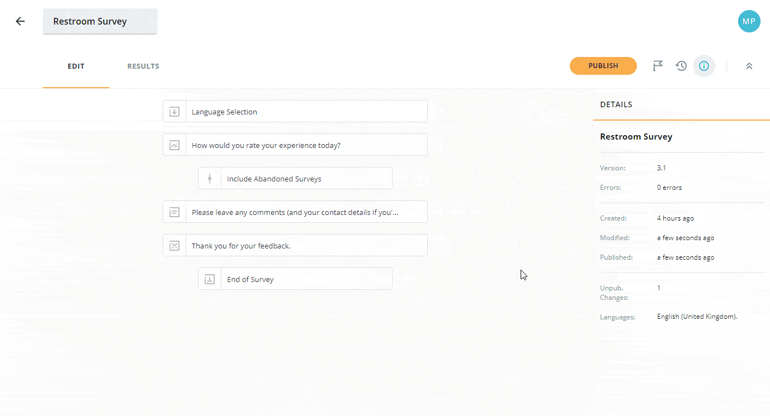Click the End of Survey icon
The width and height of the screenshot is (770, 416).
pyautogui.click(x=210, y=279)
